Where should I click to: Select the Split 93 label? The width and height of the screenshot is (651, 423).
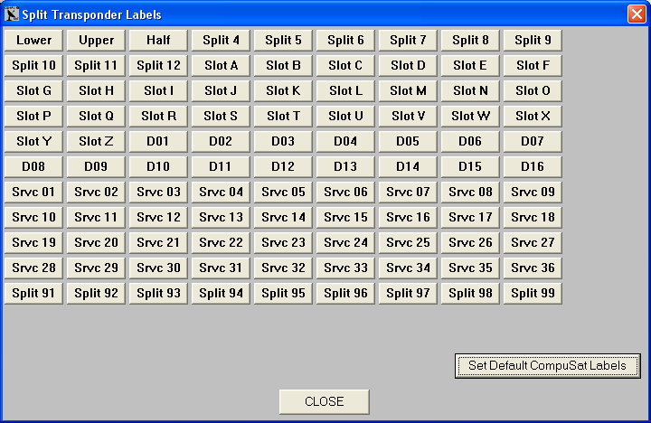(158, 294)
